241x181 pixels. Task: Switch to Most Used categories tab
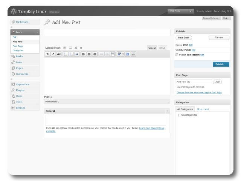[x=203, y=109]
